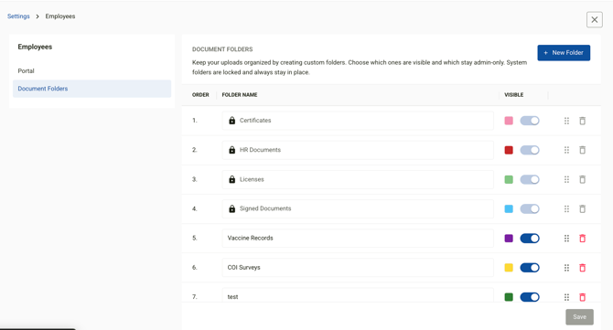Open red color swatch for HR Documents

(x=509, y=150)
